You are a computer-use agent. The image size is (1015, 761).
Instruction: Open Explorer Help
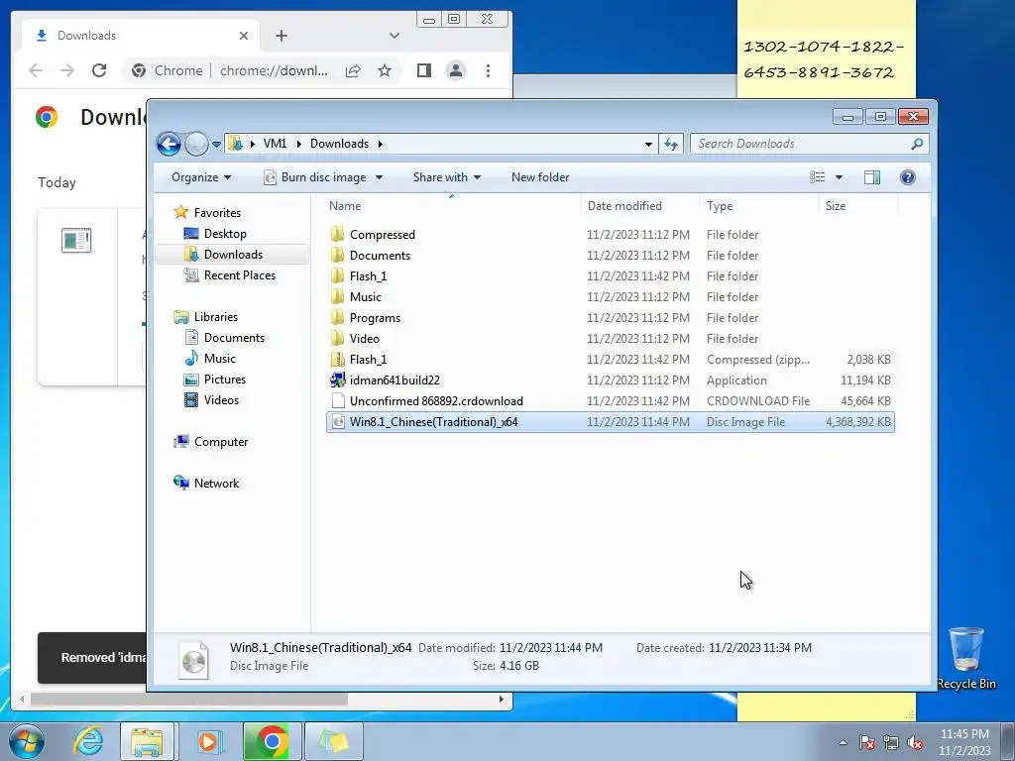[x=908, y=177]
